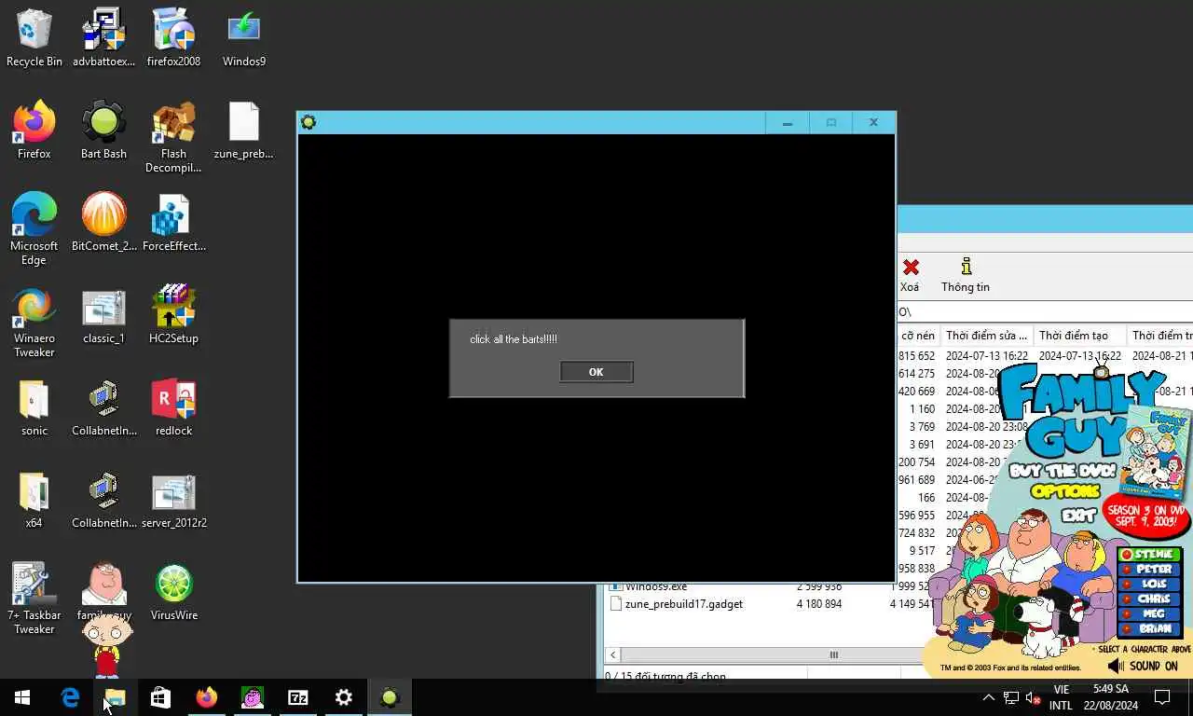Select the server_2012r2 desktop icon
The width and height of the screenshot is (1193, 716).
point(173,500)
